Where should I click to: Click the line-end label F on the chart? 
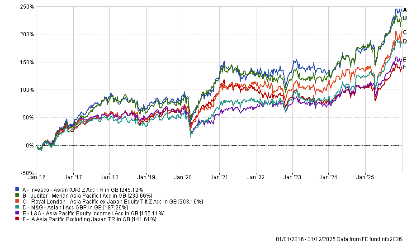405,67
